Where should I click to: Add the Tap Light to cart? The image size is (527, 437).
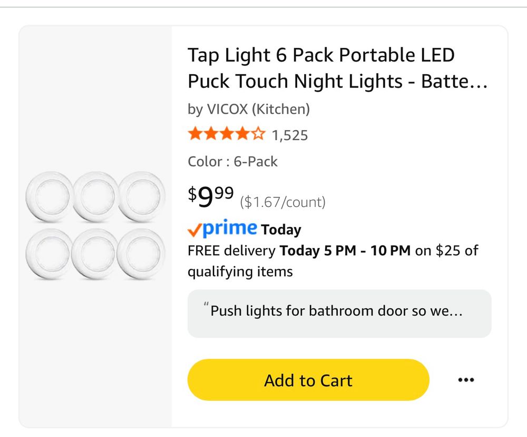coord(308,380)
